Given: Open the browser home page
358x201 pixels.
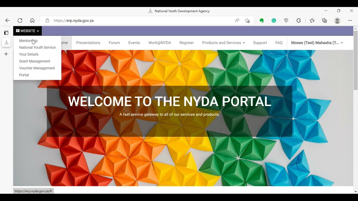Looking at the screenshot, I should [x=32, y=20].
